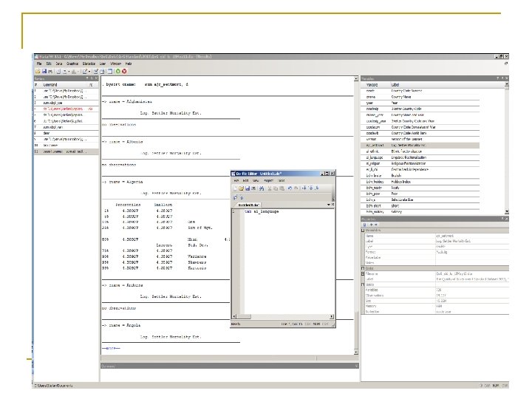Click the Variables panel vertical scrollbar down arrow
Viewport: 532px width, 399px height.
click(x=506, y=211)
